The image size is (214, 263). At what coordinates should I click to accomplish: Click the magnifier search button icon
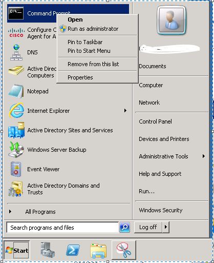coord(124,227)
